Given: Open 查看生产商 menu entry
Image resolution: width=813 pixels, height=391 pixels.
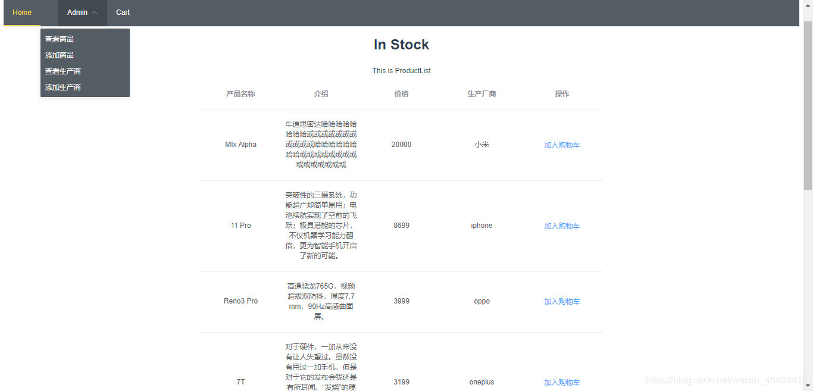Looking at the screenshot, I should [85, 71].
